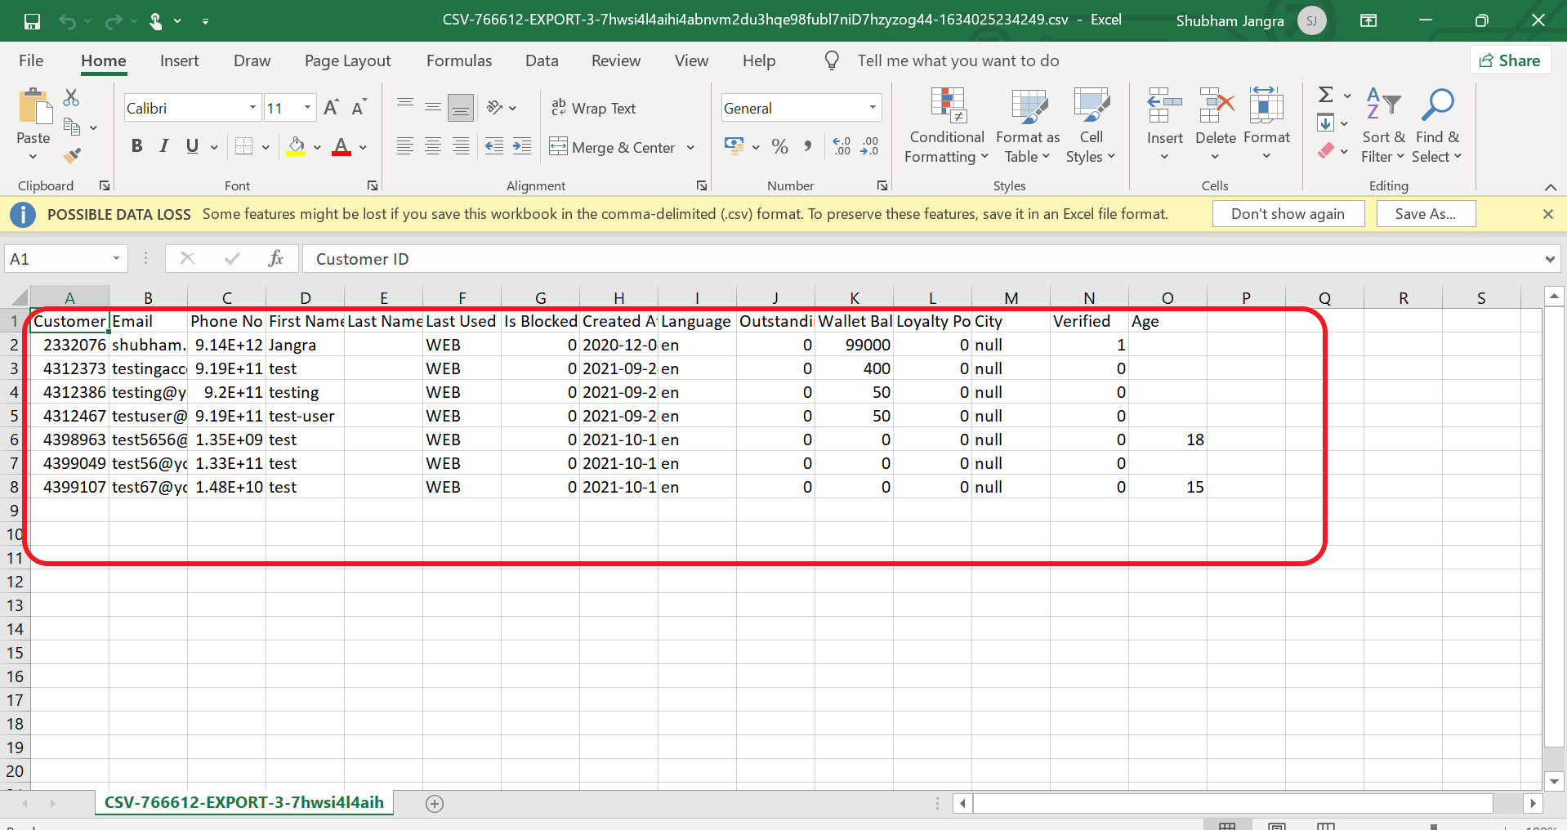Select the Format Painter brush

coord(72,154)
